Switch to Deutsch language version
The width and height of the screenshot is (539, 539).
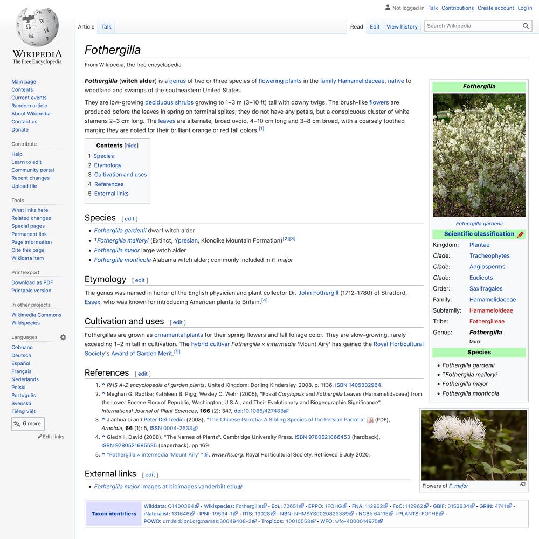(22, 355)
